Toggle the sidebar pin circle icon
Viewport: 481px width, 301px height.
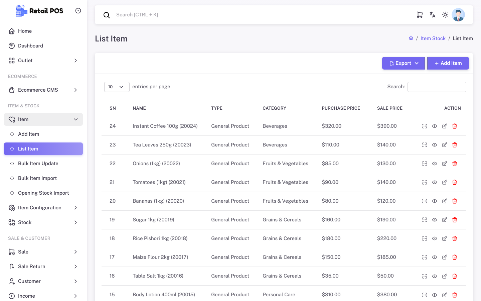[78, 11]
